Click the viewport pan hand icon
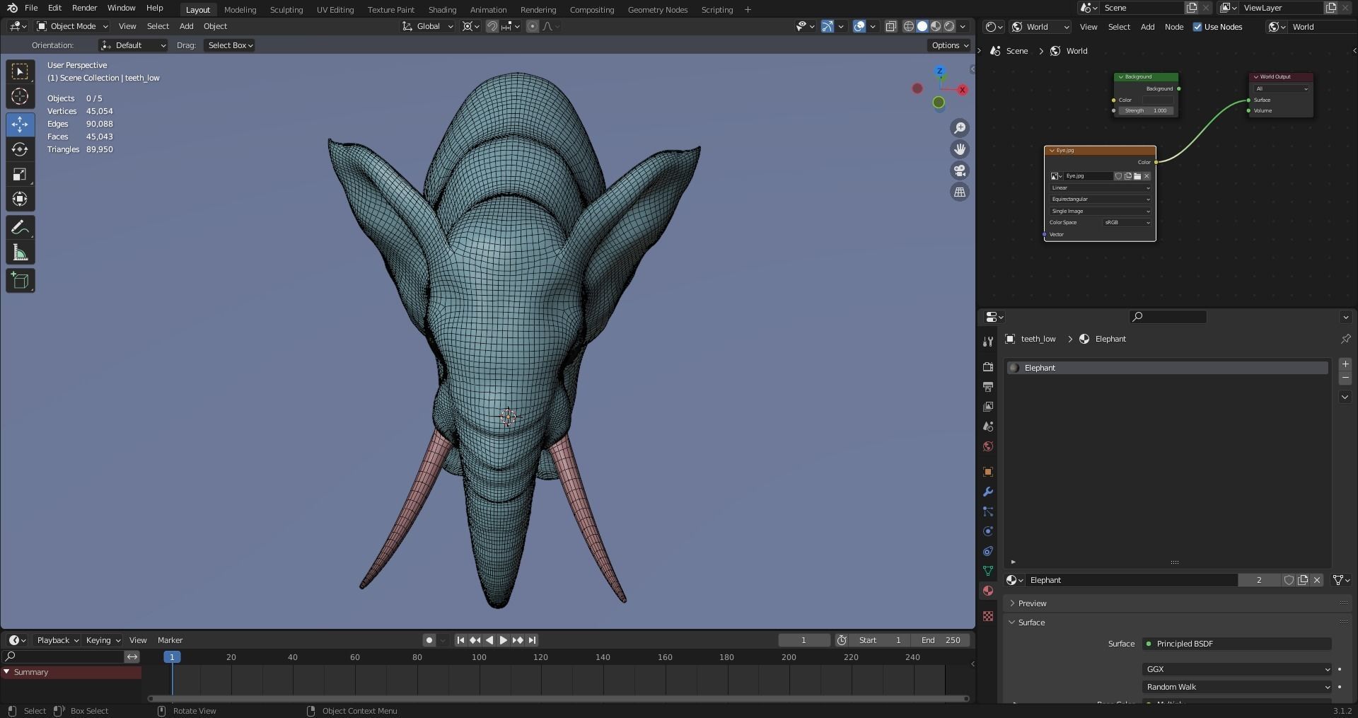 coord(960,149)
